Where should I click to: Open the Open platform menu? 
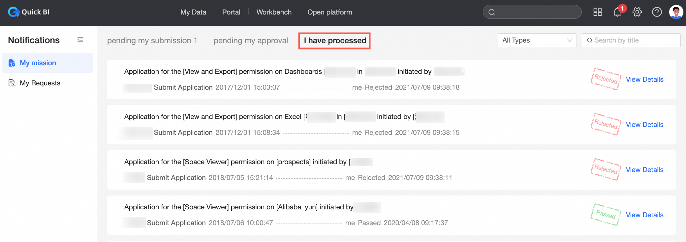(329, 12)
